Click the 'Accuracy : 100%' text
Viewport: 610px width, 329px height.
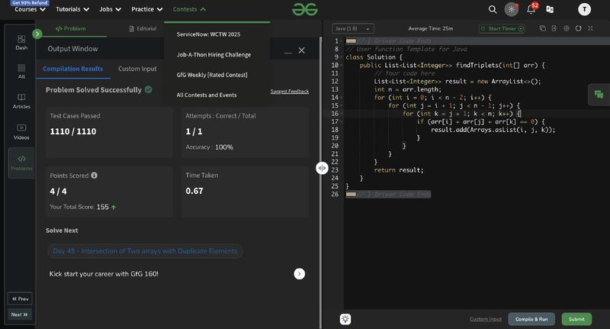pyautogui.click(x=209, y=147)
